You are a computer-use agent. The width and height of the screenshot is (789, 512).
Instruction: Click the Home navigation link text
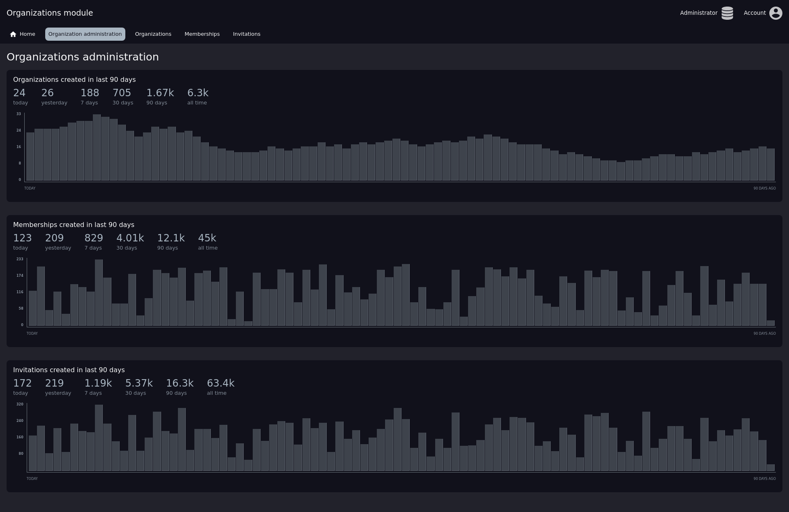[x=27, y=34]
